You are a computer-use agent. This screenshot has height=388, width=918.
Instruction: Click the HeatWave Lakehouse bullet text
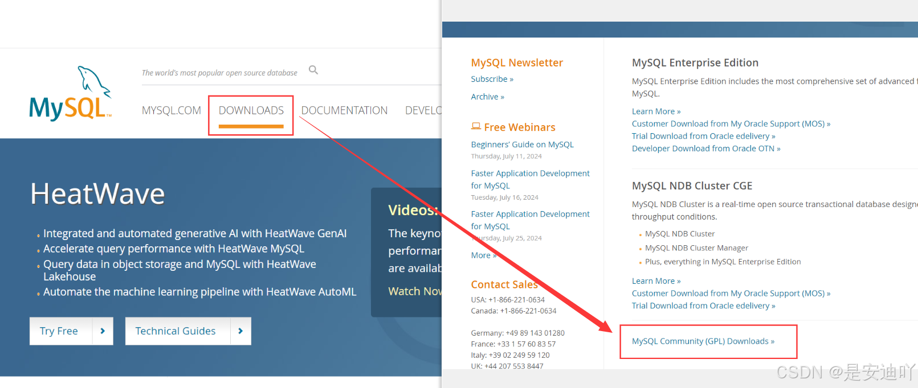coord(179,270)
